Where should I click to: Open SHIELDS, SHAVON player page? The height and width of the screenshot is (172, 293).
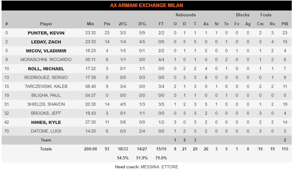[x=46, y=104]
